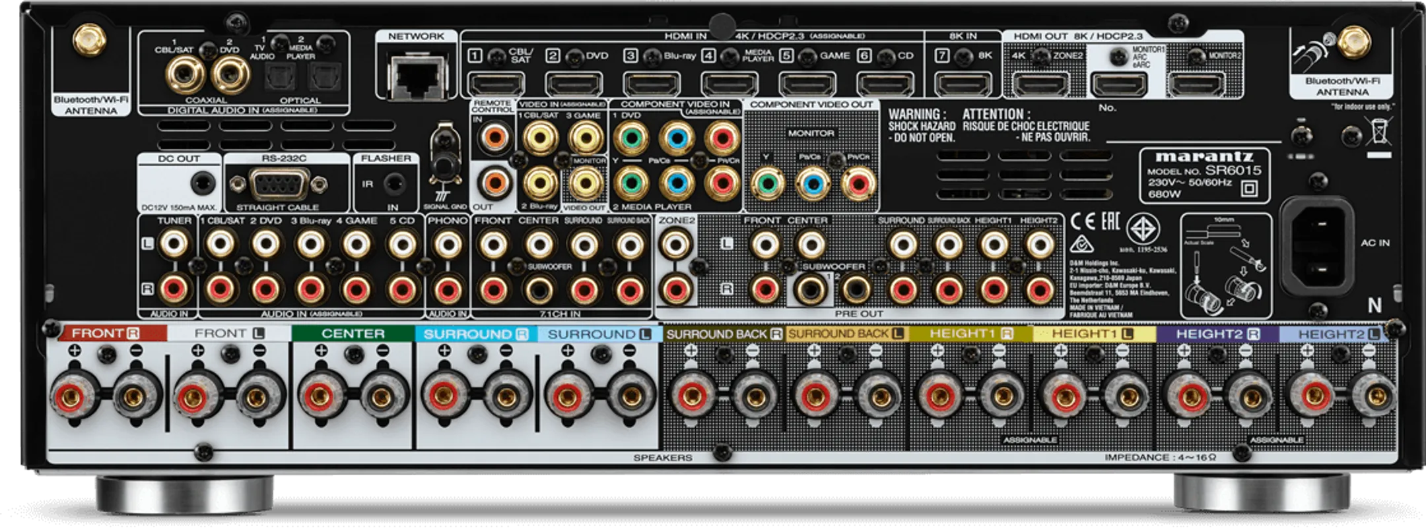This screenshot has width=1426, height=528.
Task: Select ZONE2 right pre out jack
Action: [x=676, y=289]
